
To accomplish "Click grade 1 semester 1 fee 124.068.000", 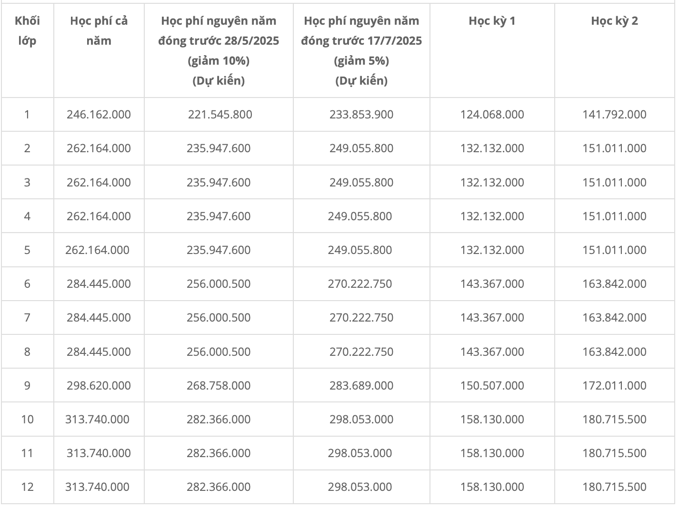I will point(492,115).
